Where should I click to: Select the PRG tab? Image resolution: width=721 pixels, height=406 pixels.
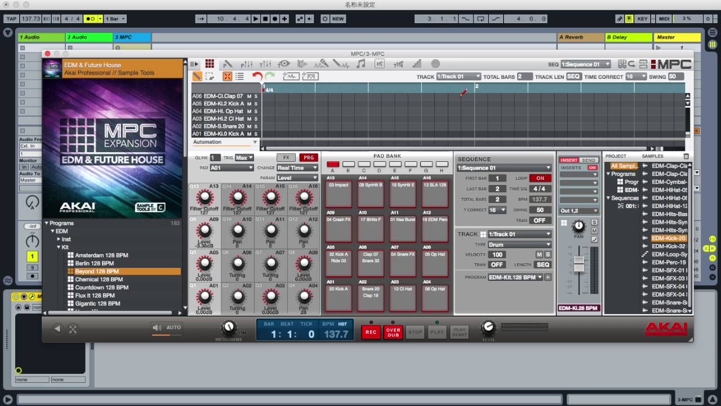click(x=309, y=158)
